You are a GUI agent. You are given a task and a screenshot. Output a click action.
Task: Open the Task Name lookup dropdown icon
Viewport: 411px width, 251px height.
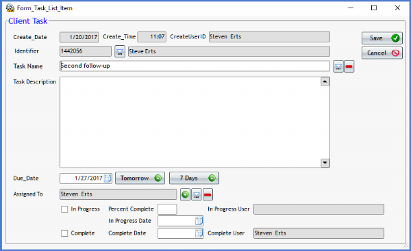coord(338,66)
